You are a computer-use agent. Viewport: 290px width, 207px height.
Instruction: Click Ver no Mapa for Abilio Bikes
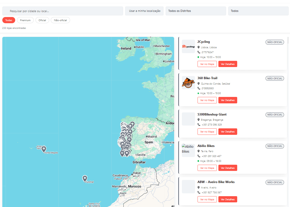point(207,168)
